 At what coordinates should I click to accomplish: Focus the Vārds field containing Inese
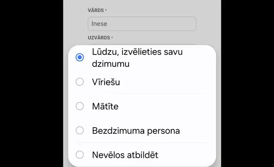142,24
